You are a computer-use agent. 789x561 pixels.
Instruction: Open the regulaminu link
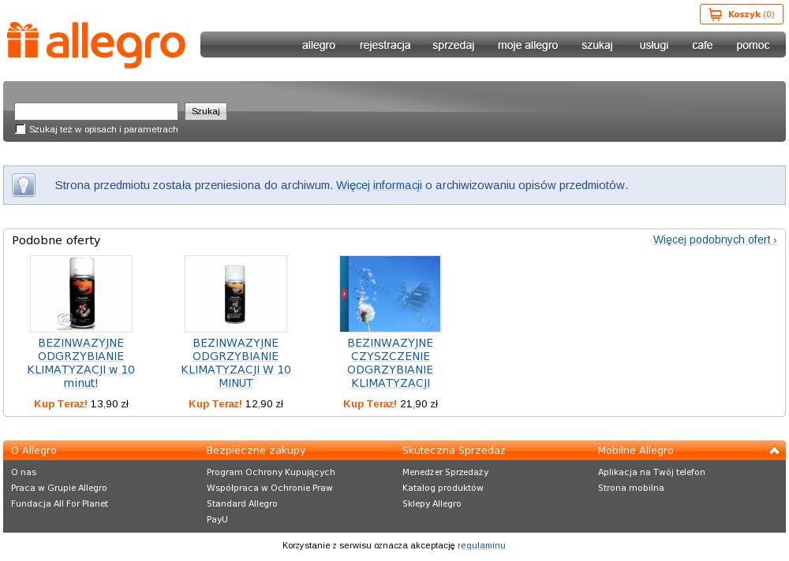point(481,545)
